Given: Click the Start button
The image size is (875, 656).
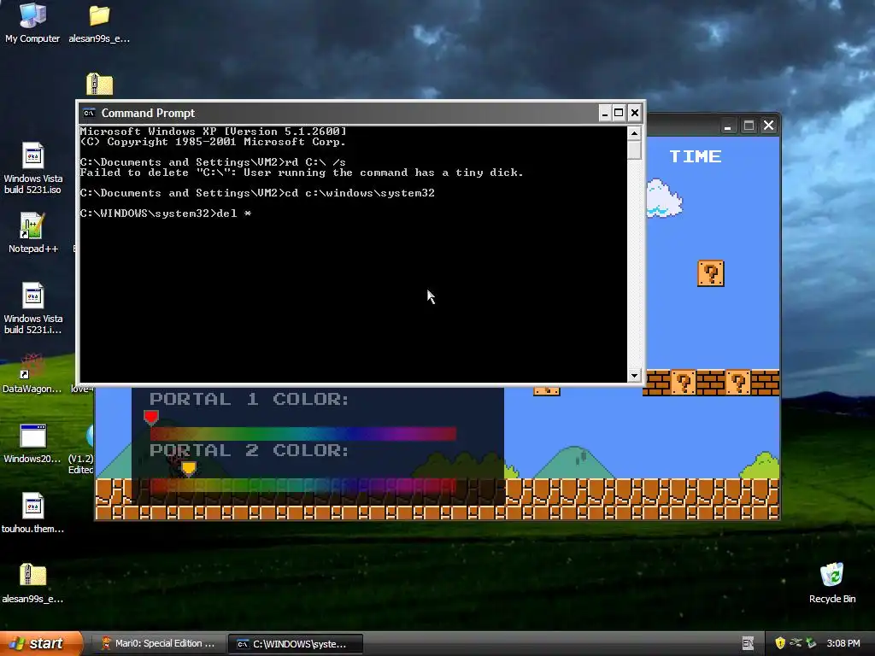Looking at the screenshot, I should 41,643.
